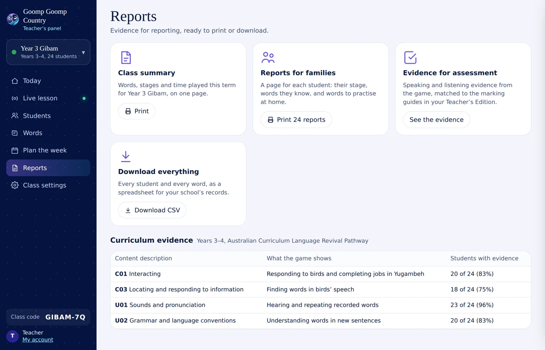This screenshot has height=350, width=545.
Task: Open Class settings
Action: (x=48, y=185)
